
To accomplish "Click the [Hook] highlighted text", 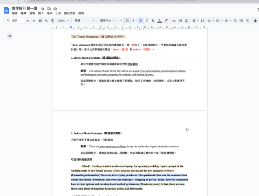I will coord(86,166).
